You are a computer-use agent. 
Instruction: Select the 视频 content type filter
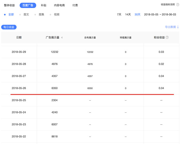57,14
